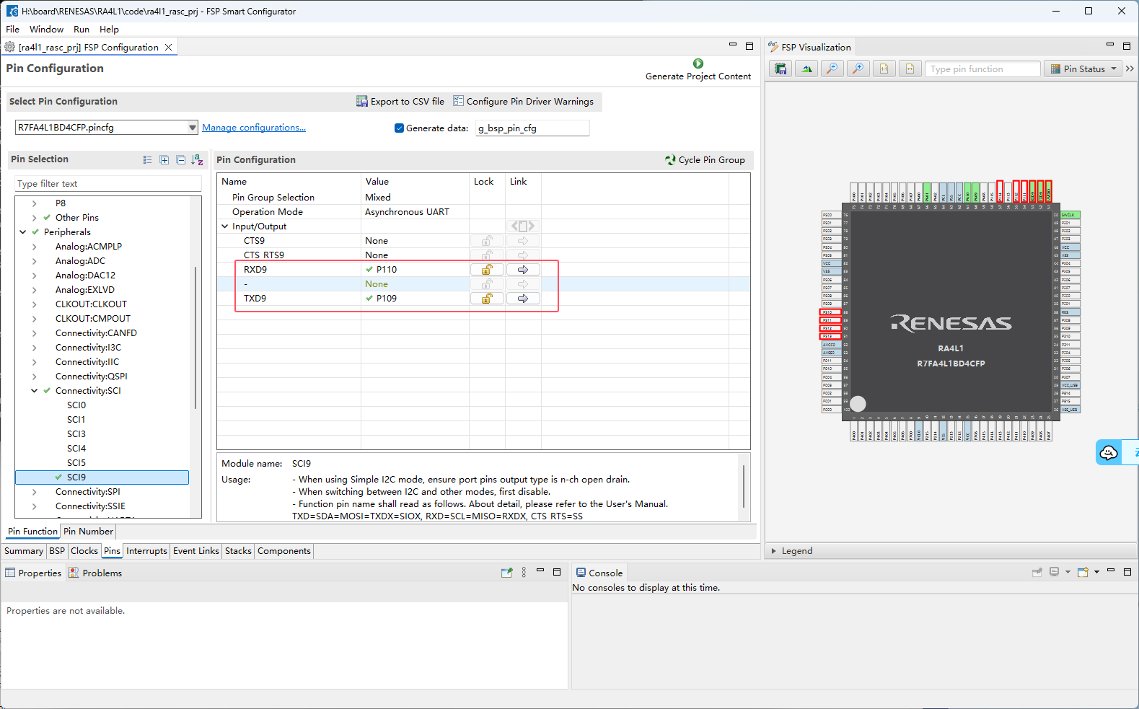Click the Generate data name field g_bsp_pin_cfg
Screen dimensions: 1139x709
click(x=532, y=128)
